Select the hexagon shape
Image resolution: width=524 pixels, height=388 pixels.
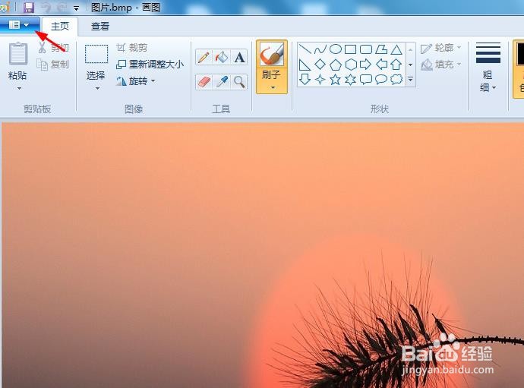[x=351, y=65]
